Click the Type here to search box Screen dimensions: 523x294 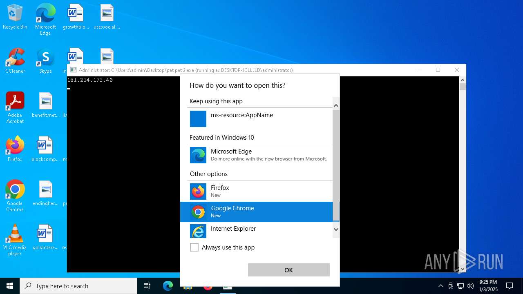[78, 286]
